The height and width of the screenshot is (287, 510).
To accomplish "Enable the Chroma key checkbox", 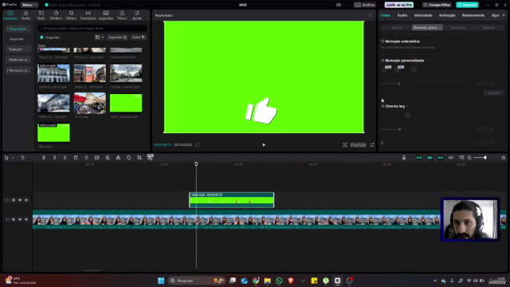I will point(382,106).
